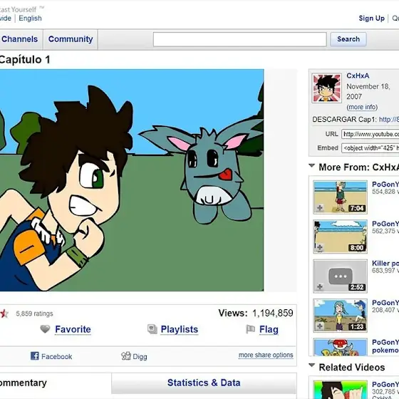This screenshot has height=399, width=399.
Task: Click the heart icon beside Favorite
Action: (45, 329)
